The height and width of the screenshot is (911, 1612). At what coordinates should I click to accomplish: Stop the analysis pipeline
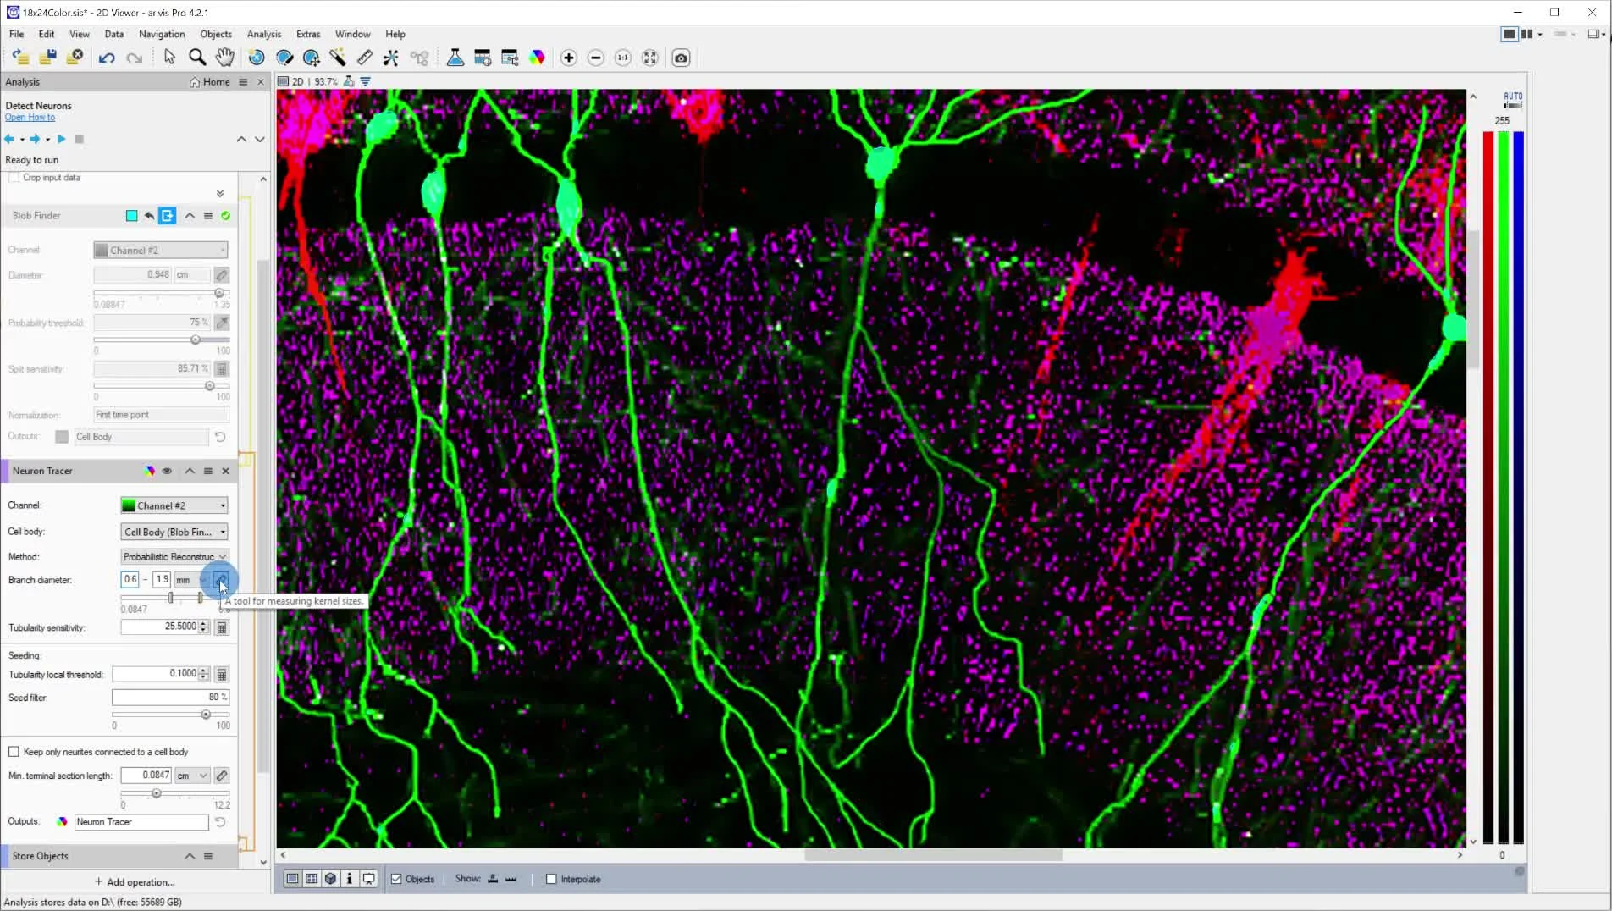[x=80, y=139]
